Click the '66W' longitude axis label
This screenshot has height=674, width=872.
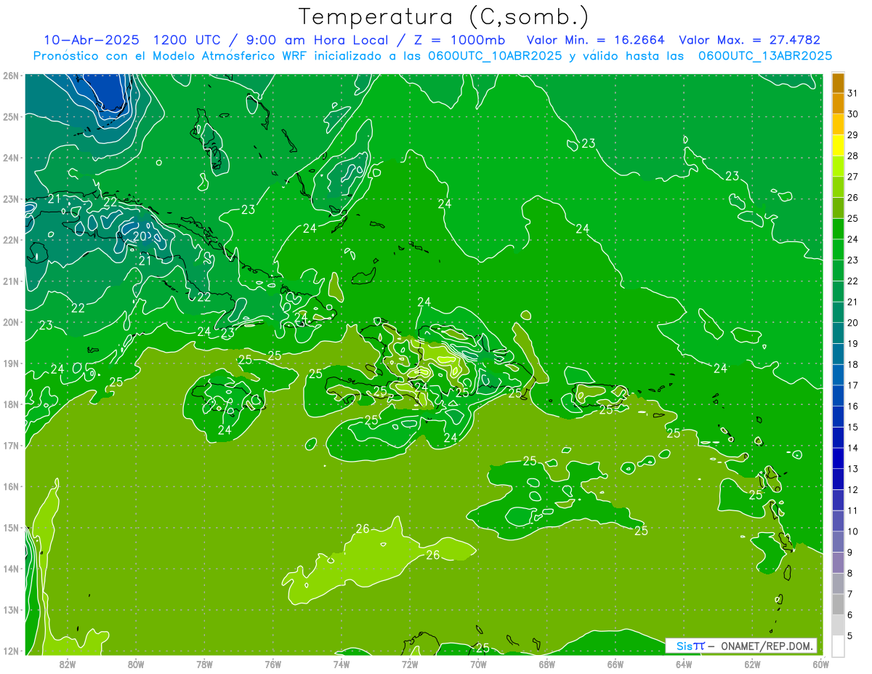(x=615, y=664)
